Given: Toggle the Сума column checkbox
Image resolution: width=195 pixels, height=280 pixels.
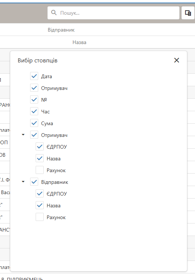Looking at the screenshot, I should pyautogui.click(x=34, y=123).
